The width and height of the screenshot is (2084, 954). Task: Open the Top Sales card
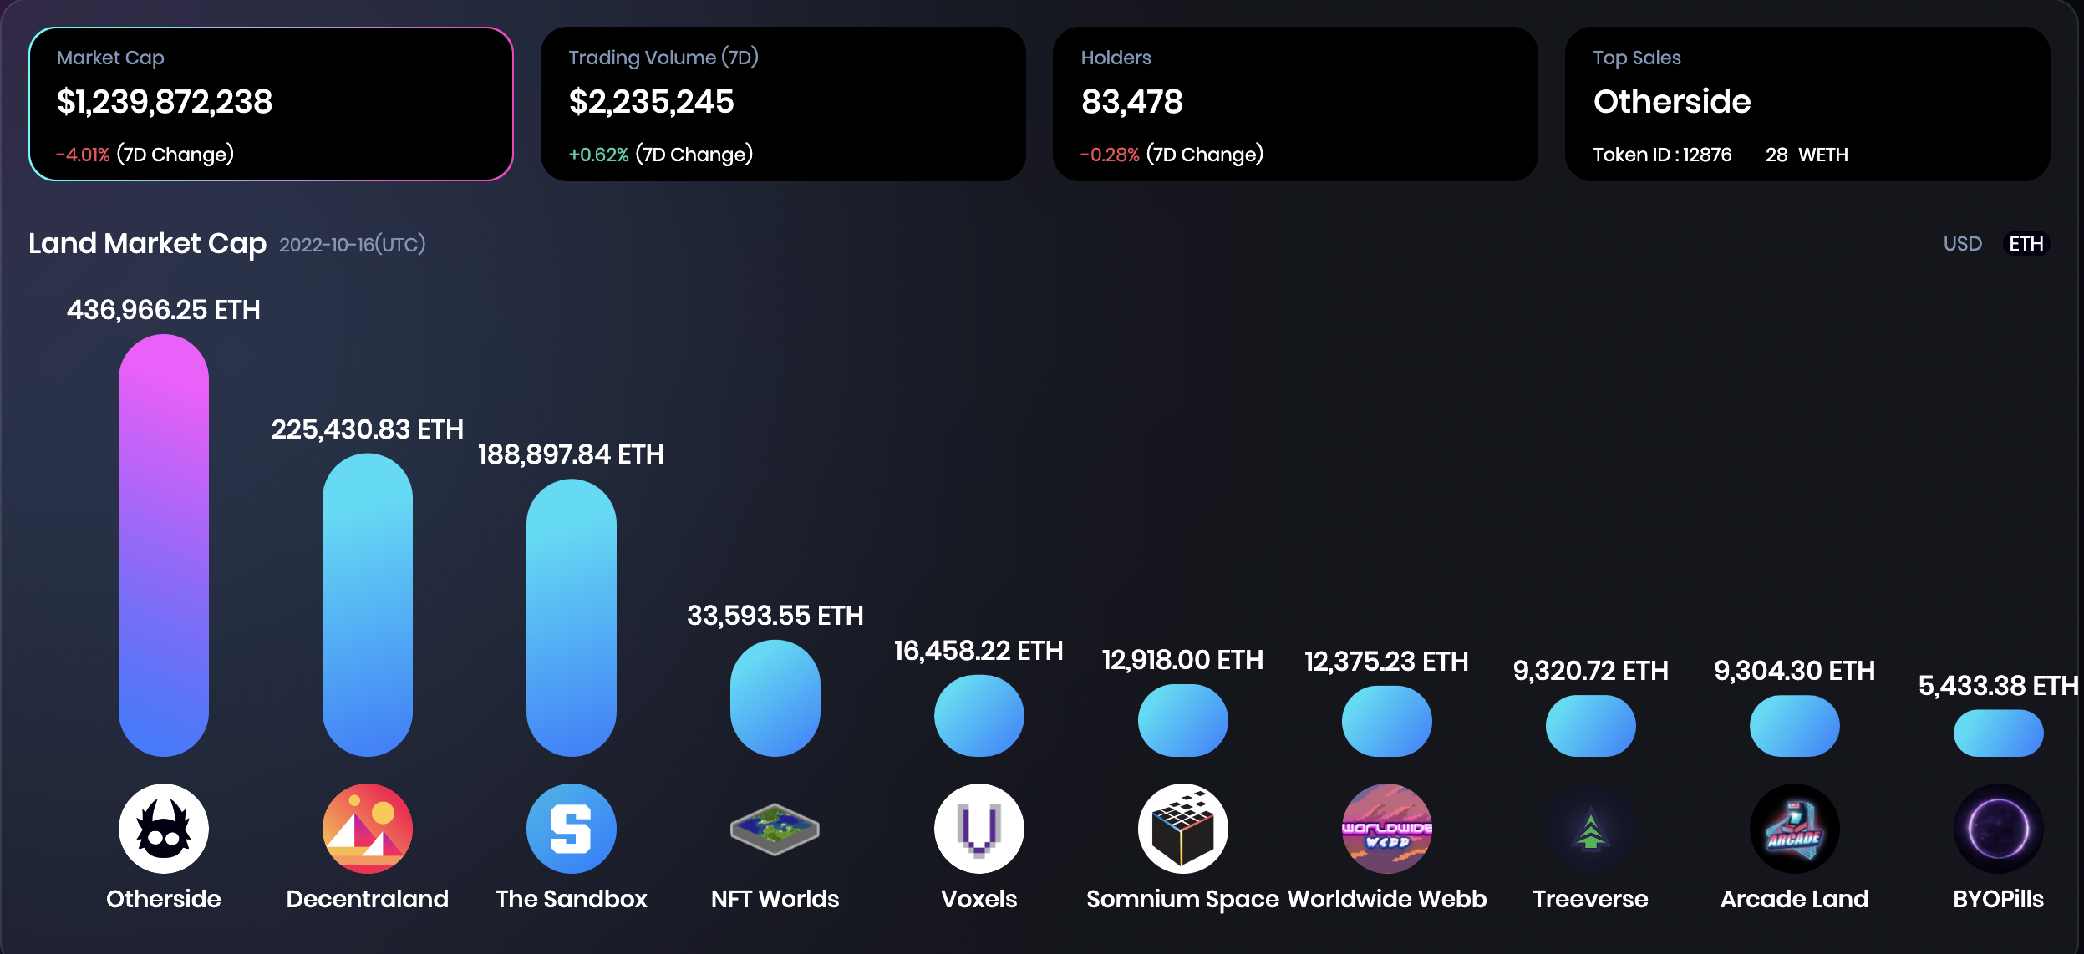point(1807,104)
